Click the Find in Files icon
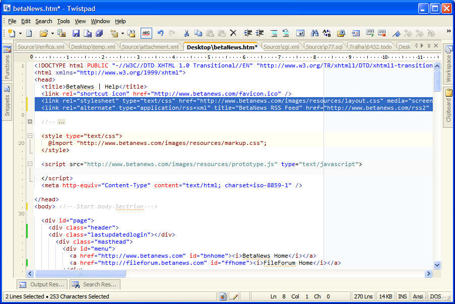Viewport: 455px width, 304px height. [341, 33]
